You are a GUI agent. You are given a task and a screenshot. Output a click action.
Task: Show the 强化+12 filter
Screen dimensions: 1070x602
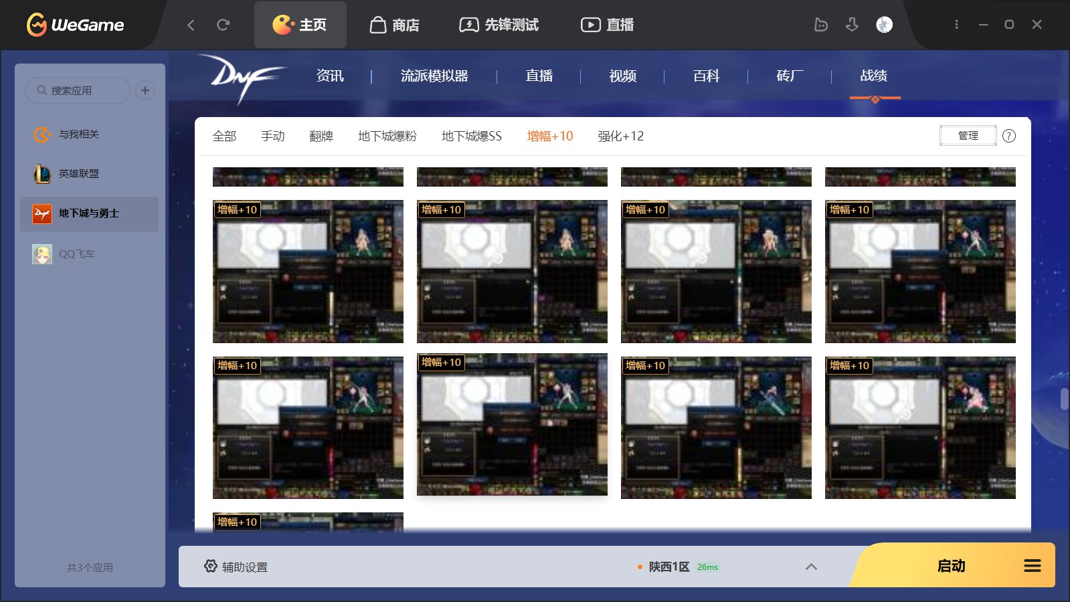coord(621,136)
